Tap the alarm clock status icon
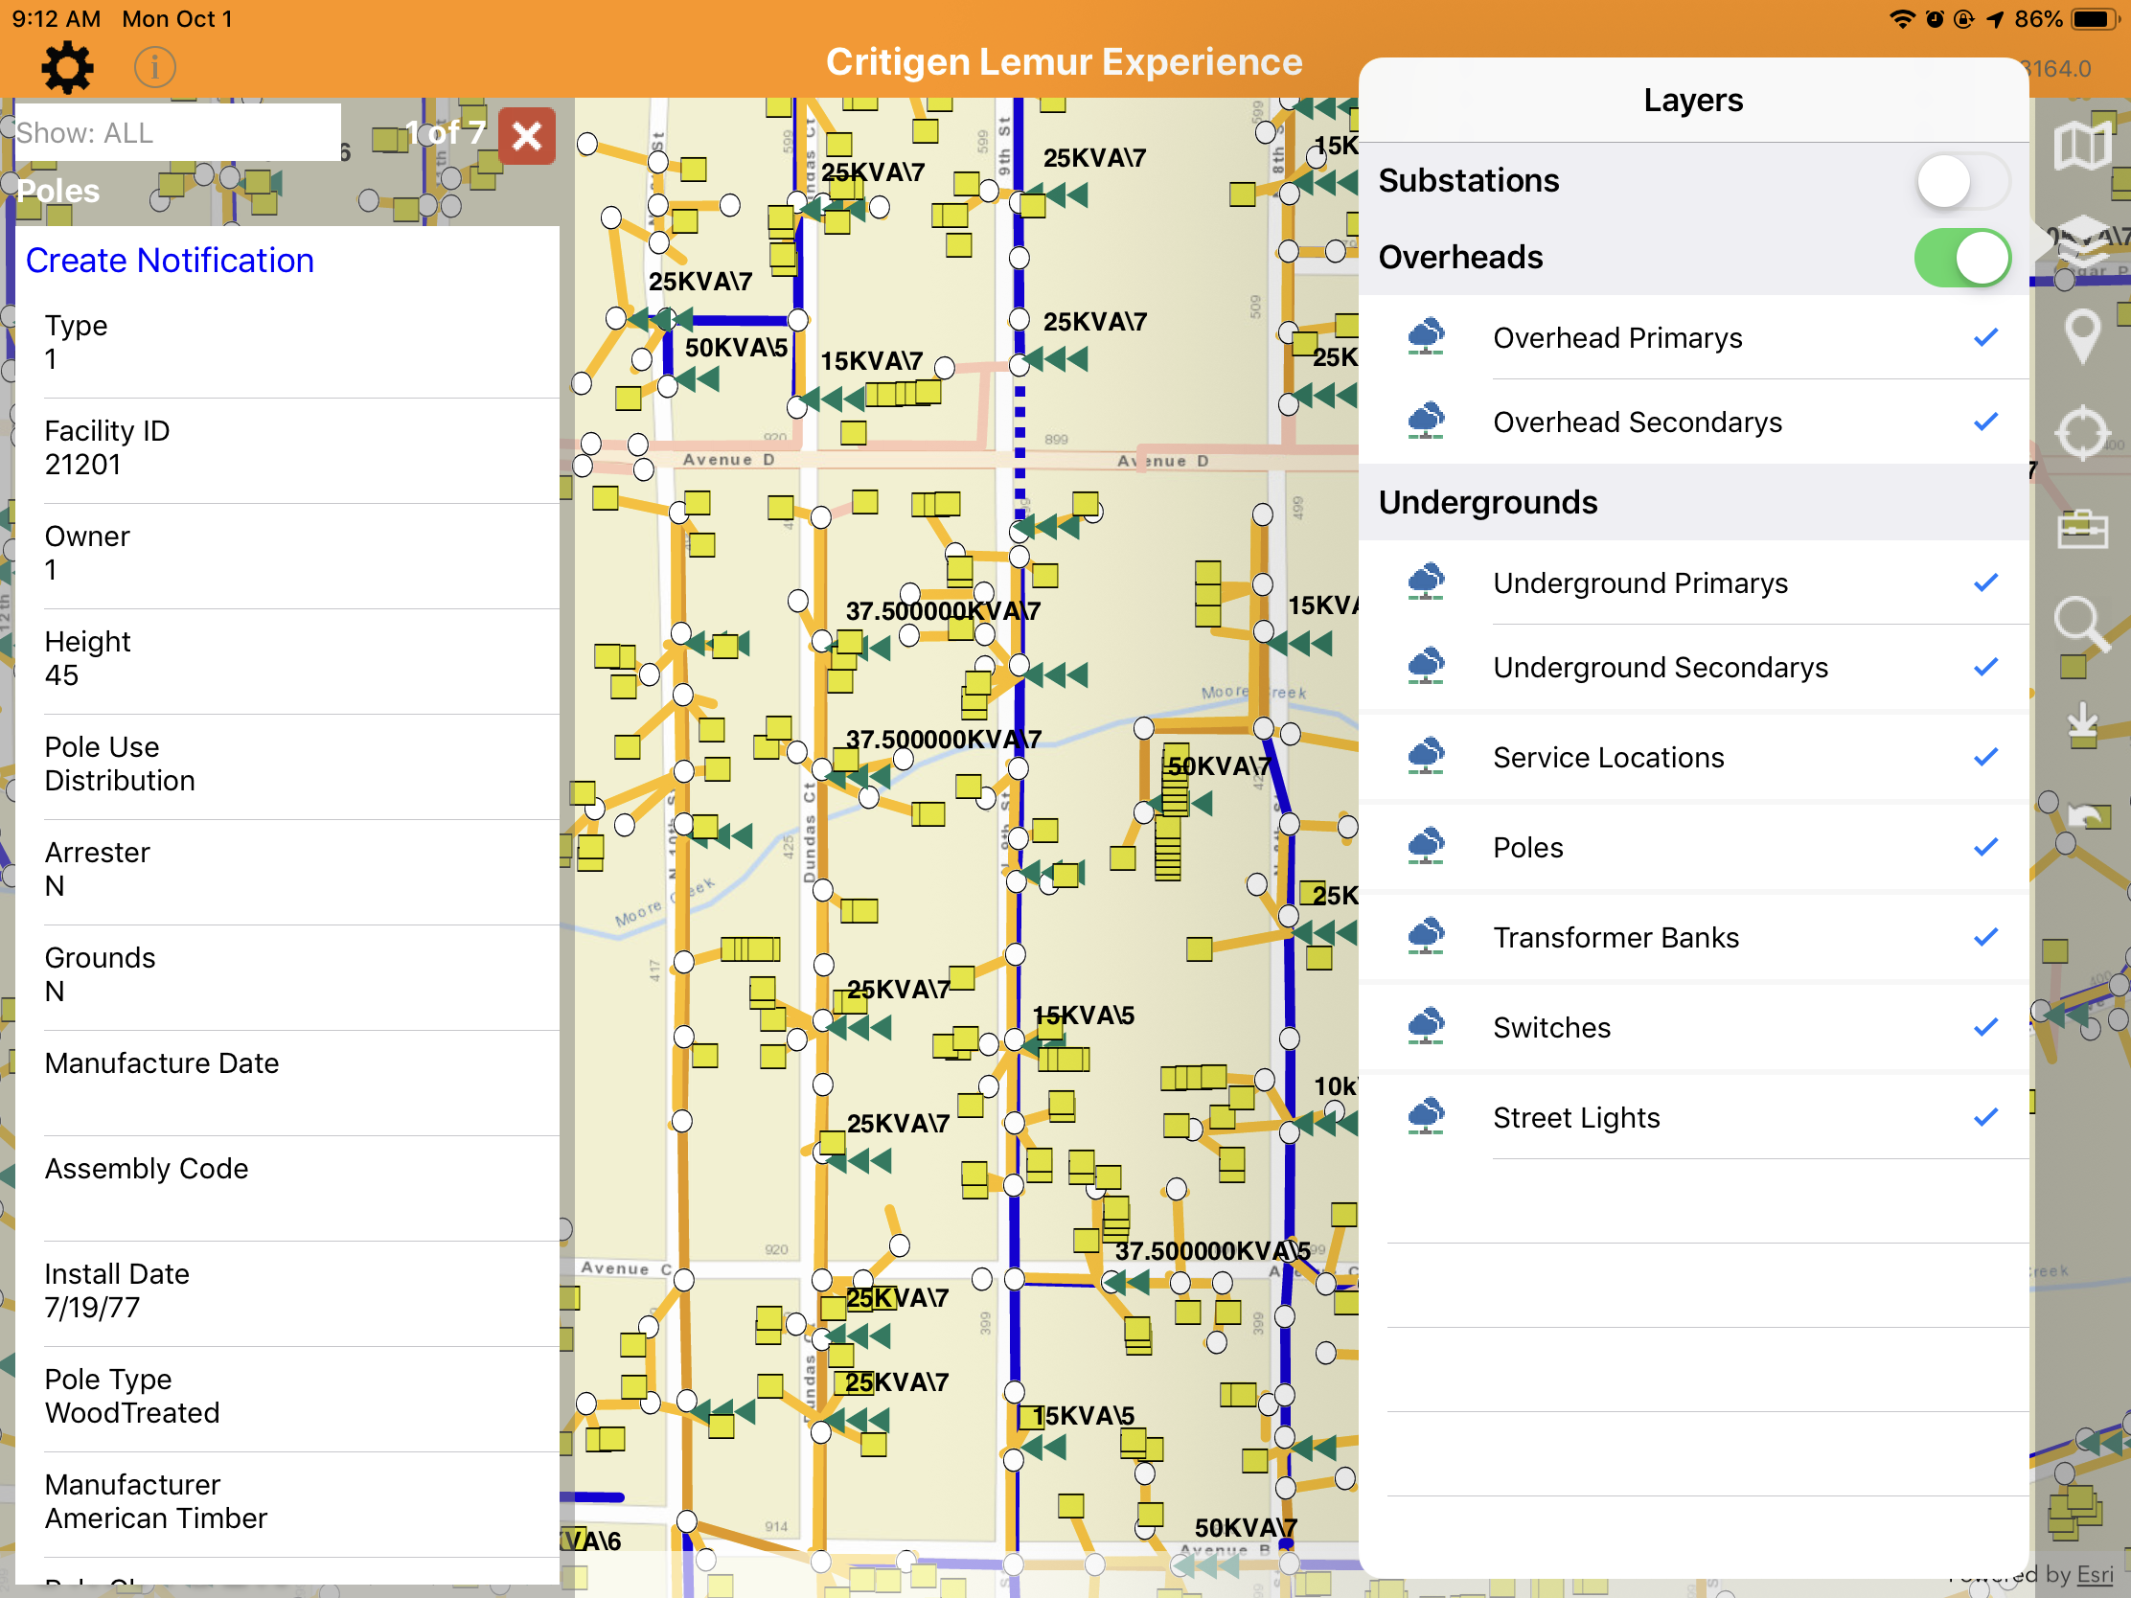The width and height of the screenshot is (2131, 1598). [1935, 19]
